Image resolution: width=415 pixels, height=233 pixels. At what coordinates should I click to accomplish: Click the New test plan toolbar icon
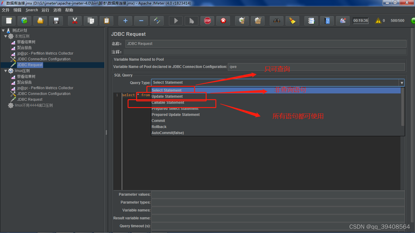click(9, 21)
